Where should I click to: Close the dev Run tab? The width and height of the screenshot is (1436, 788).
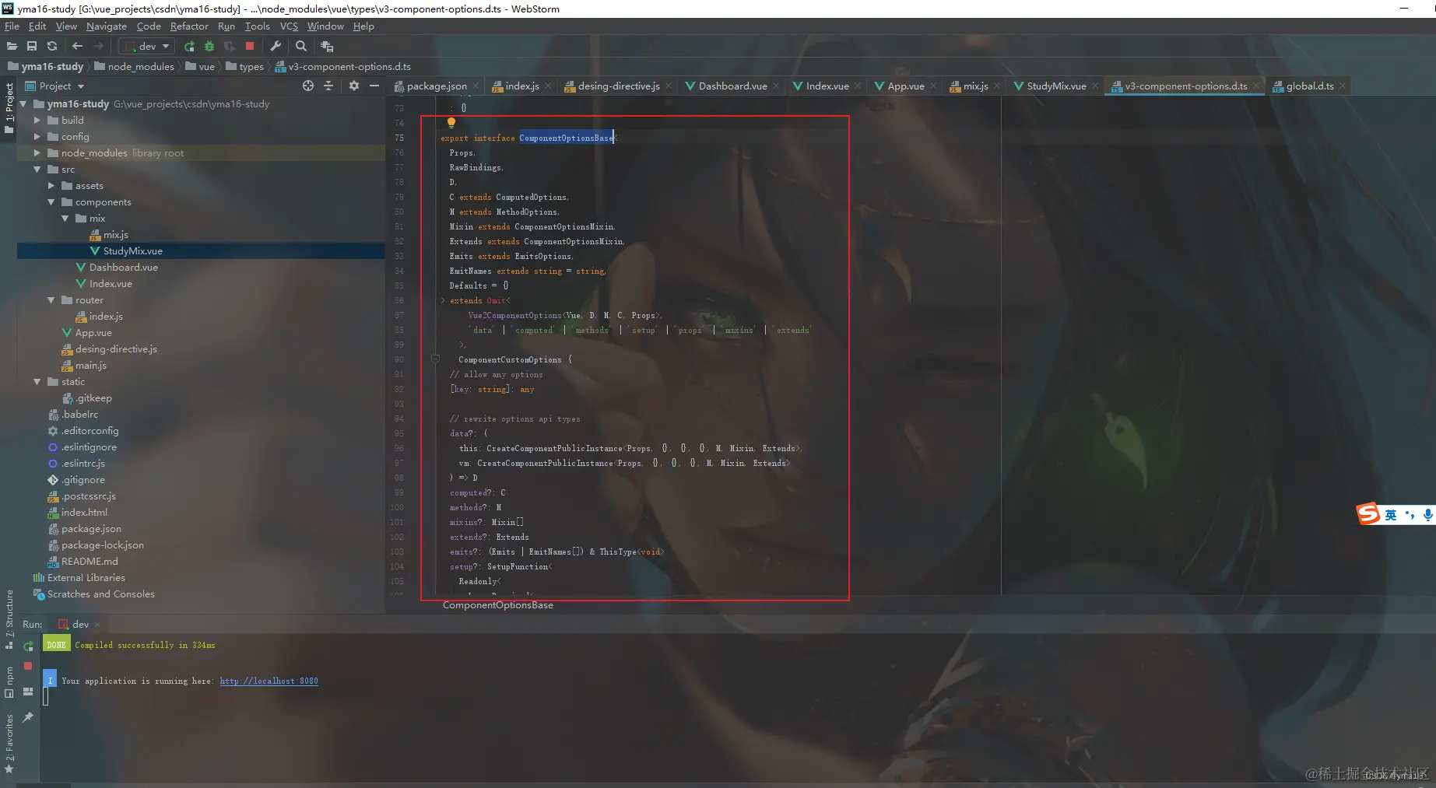[97, 625]
